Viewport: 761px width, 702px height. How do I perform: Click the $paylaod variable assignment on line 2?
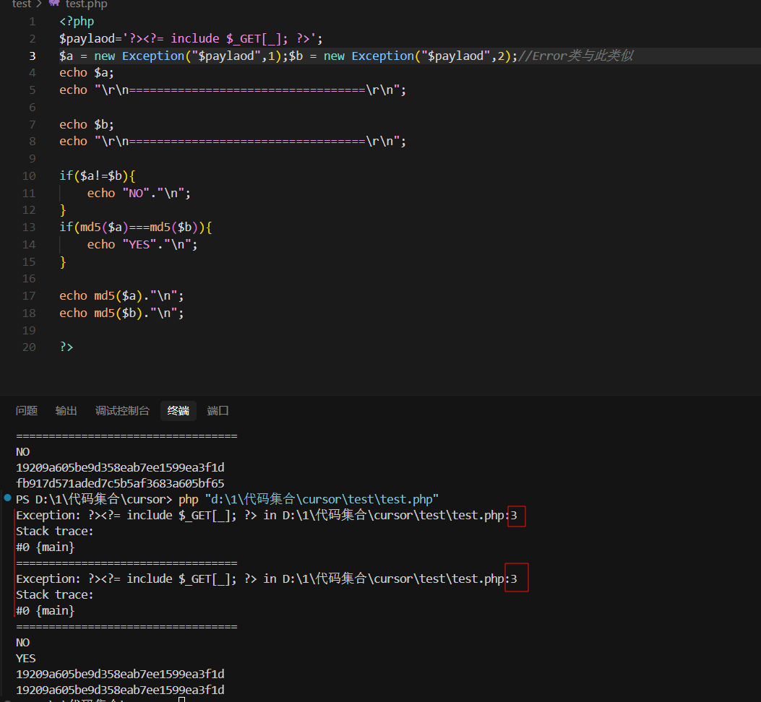(x=191, y=38)
